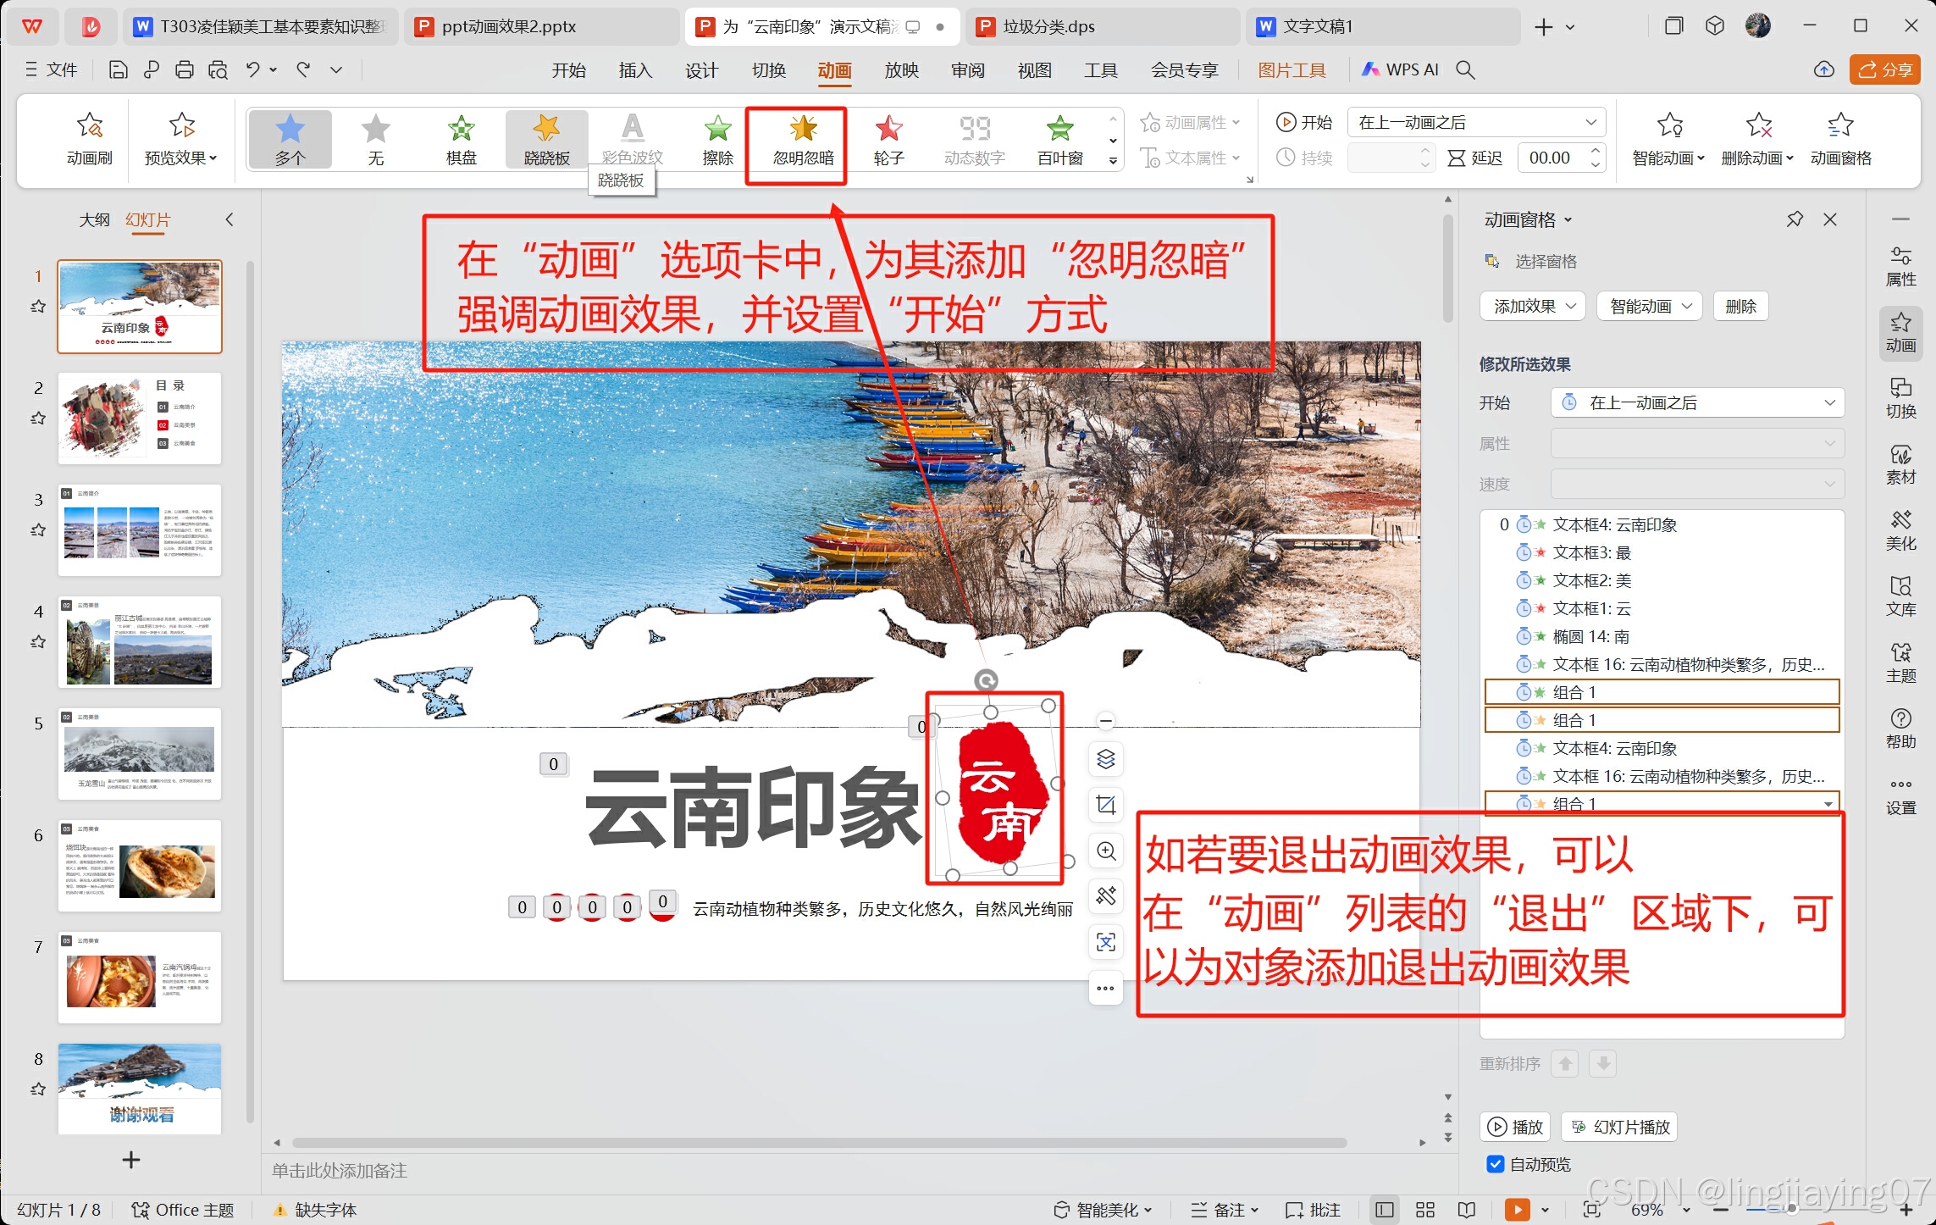Screen dimensions: 1936x1225
Task: Expand the 开始 dropdown in the animation pane
Action: coord(1829,402)
